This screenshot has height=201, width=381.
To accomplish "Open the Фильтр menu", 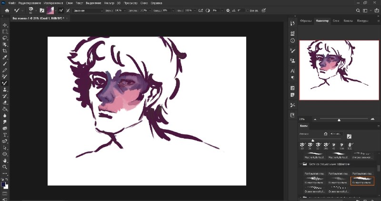I will tap(109, 3).
